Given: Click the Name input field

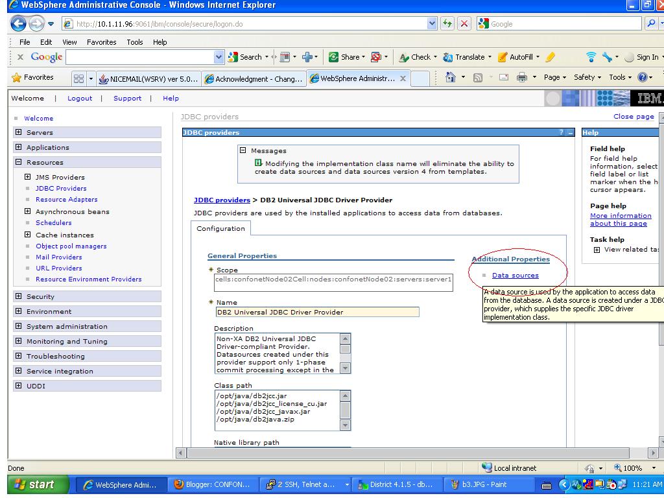Looking at the screenshot, I should 317,312.
